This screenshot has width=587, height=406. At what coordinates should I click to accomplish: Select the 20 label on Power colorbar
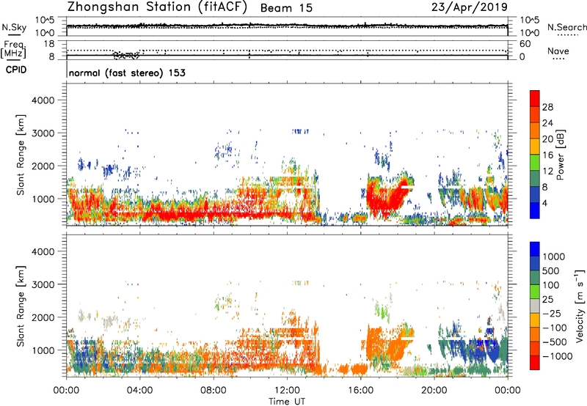coord(547,139)
